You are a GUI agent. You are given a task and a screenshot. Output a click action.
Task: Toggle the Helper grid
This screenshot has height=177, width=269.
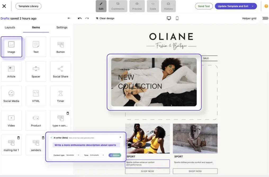pos(265,18)
